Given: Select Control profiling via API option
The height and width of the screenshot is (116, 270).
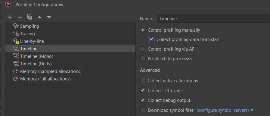Looking at the screenshot, I should (143, 49).
